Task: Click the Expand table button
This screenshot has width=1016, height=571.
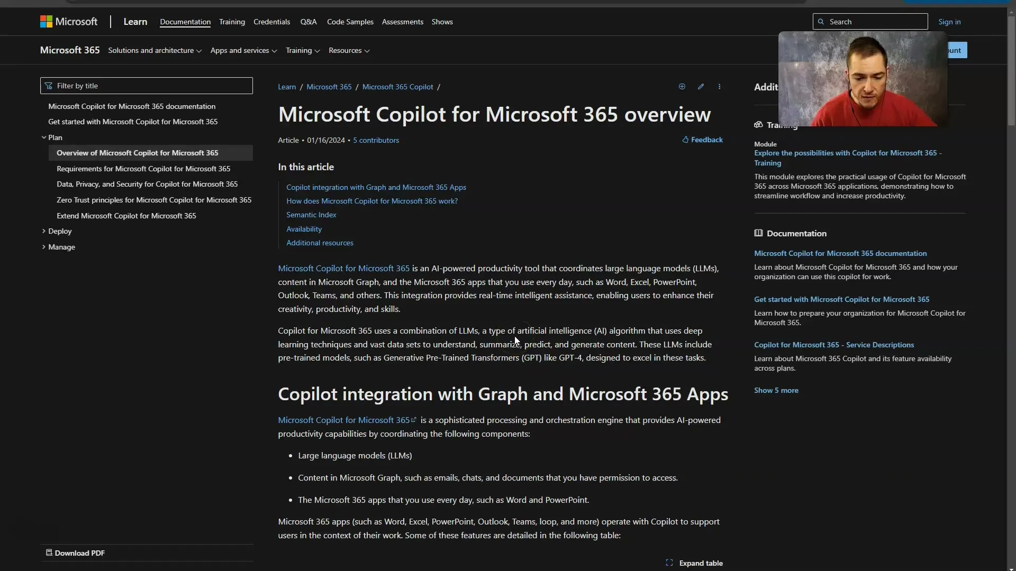Action: click(x=694, y=563)
